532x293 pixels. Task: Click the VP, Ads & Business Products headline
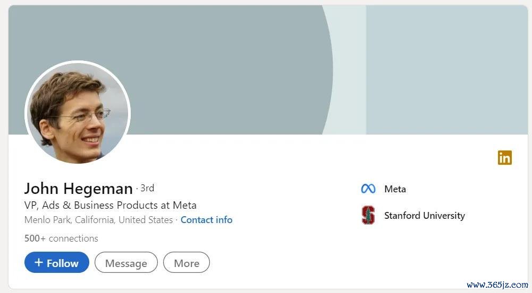(x=110, y=206)
